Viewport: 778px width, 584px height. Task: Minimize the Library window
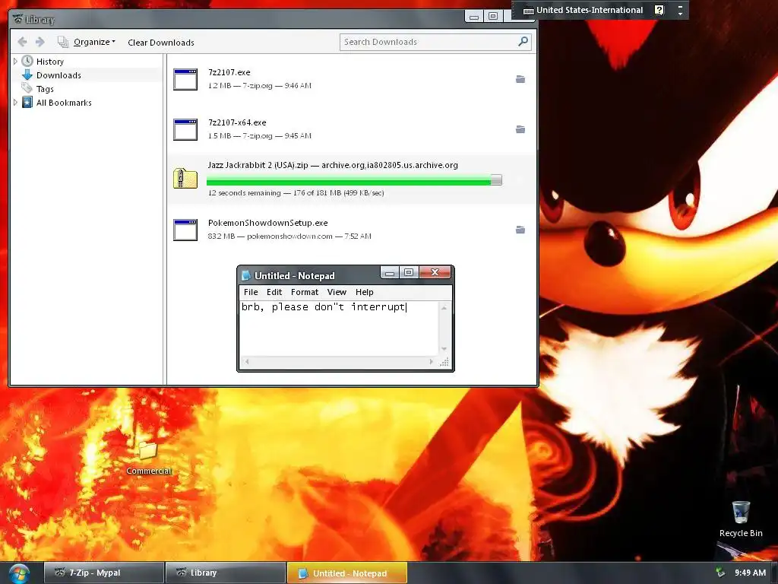(474, 17)
